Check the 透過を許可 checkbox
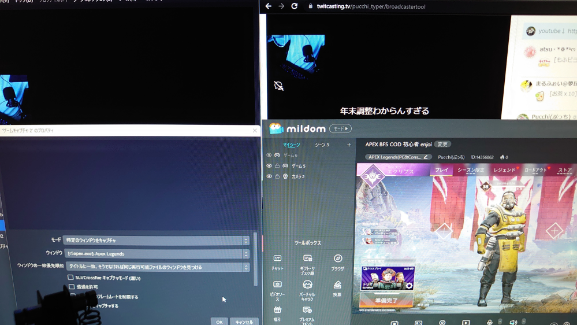Screen dimensions: 577x325 pos(72,287)
